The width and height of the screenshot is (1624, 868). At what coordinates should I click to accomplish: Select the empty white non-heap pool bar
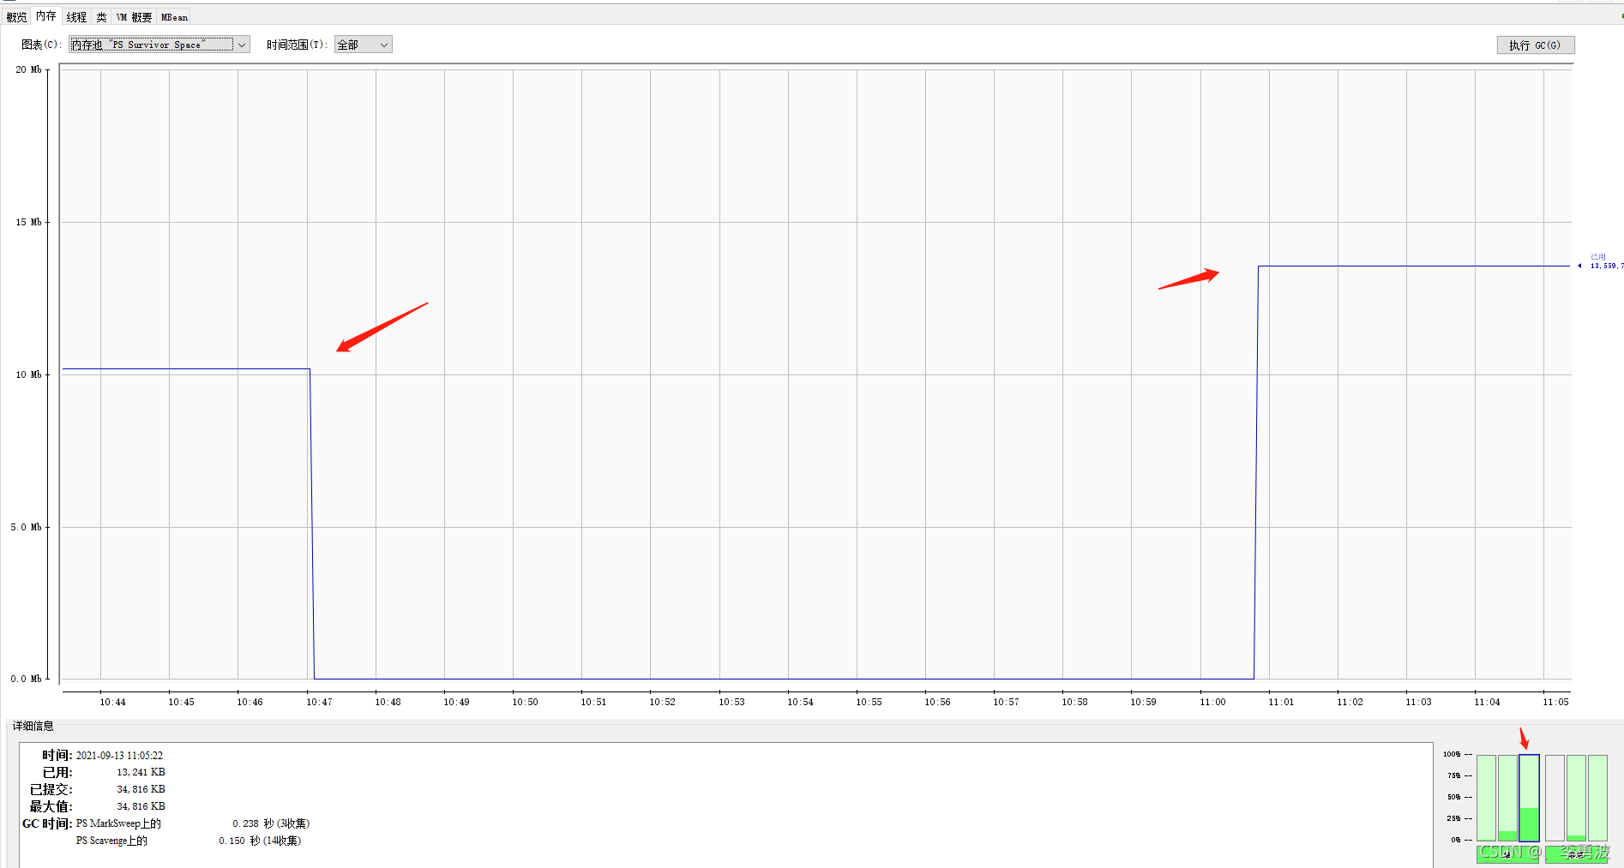(1555, 798)
